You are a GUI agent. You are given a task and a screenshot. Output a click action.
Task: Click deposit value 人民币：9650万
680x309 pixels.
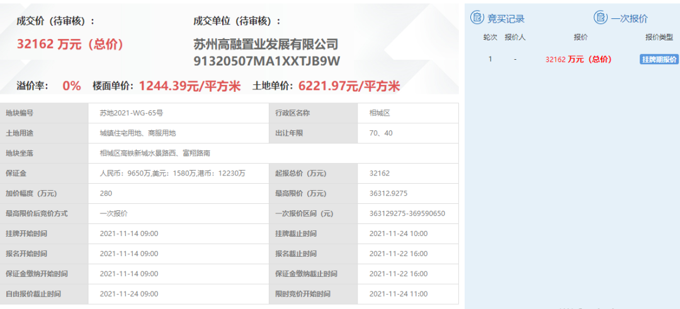coord(125,173)
